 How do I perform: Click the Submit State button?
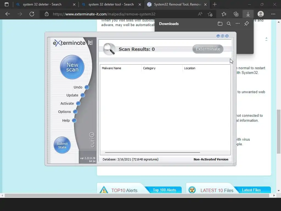[62, 145]
